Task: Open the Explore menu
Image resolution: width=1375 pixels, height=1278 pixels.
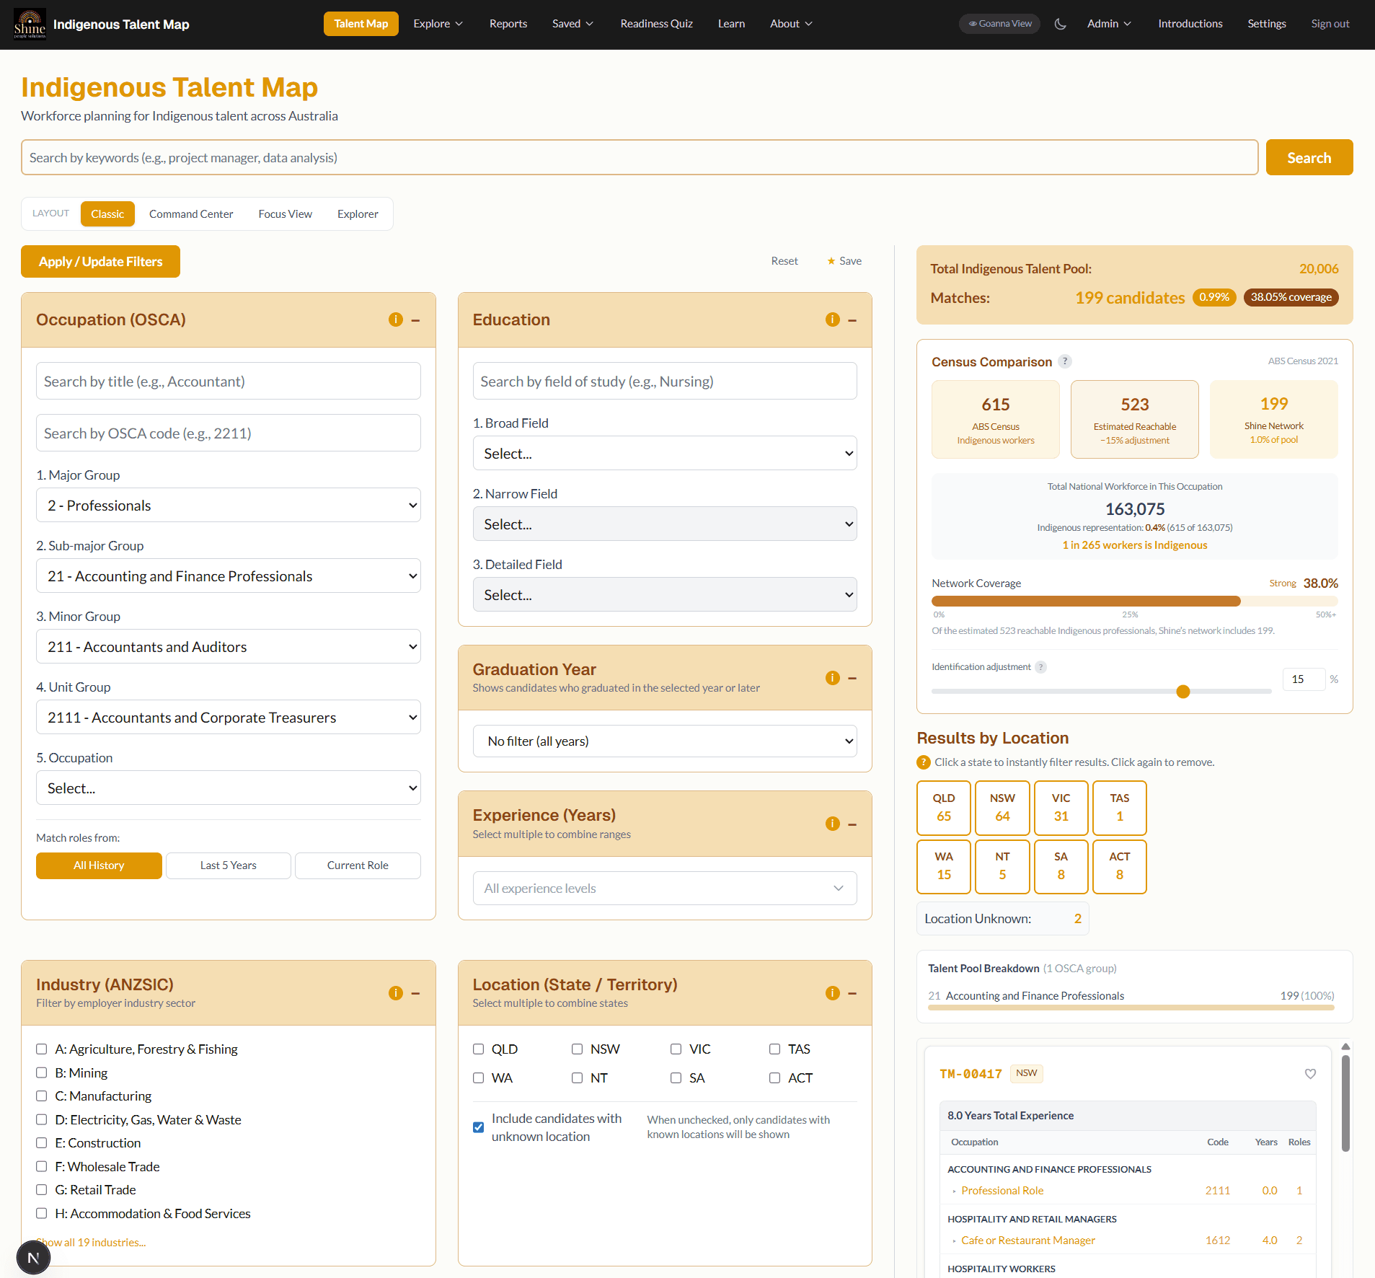Action: (x=438, y=23)
